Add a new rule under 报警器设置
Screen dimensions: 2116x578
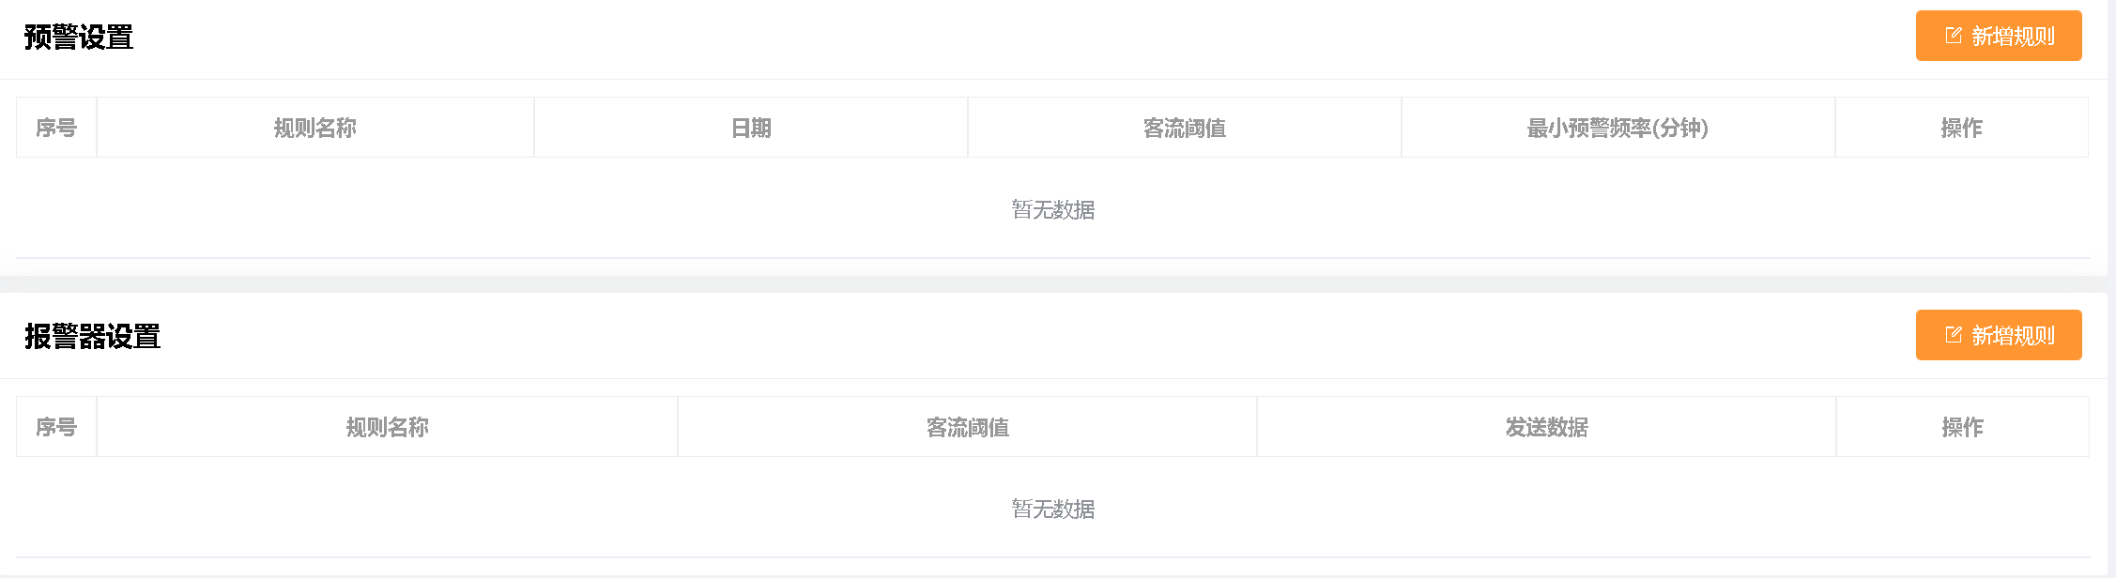[1999, 335]
